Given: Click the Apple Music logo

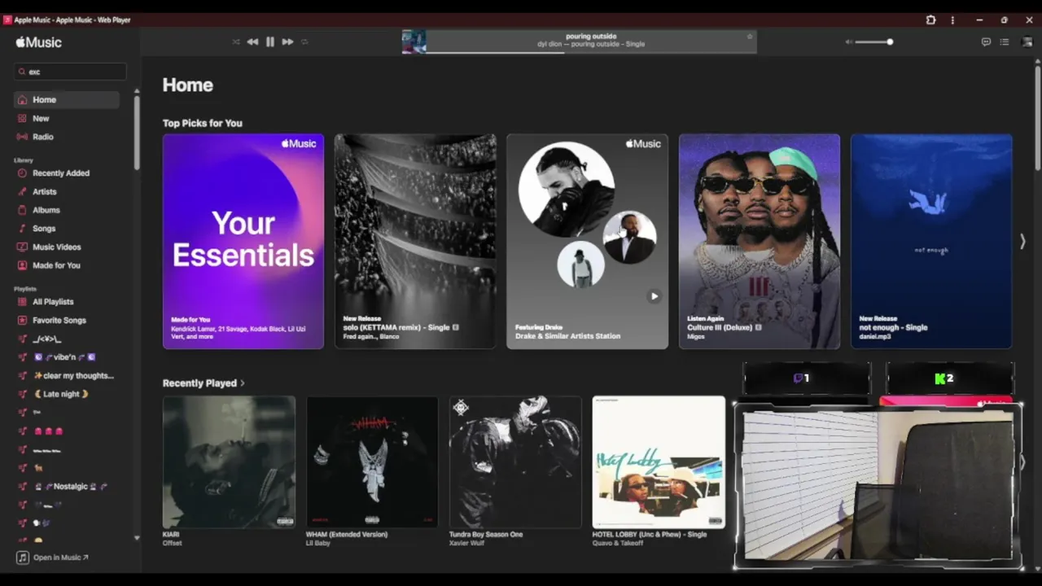Looking at the screenshot, I should click(x=38, y=42).
